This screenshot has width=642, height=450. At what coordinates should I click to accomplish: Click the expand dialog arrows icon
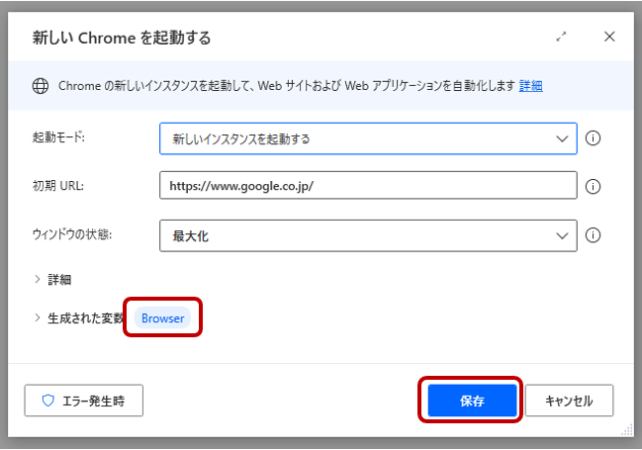(561, 37)
